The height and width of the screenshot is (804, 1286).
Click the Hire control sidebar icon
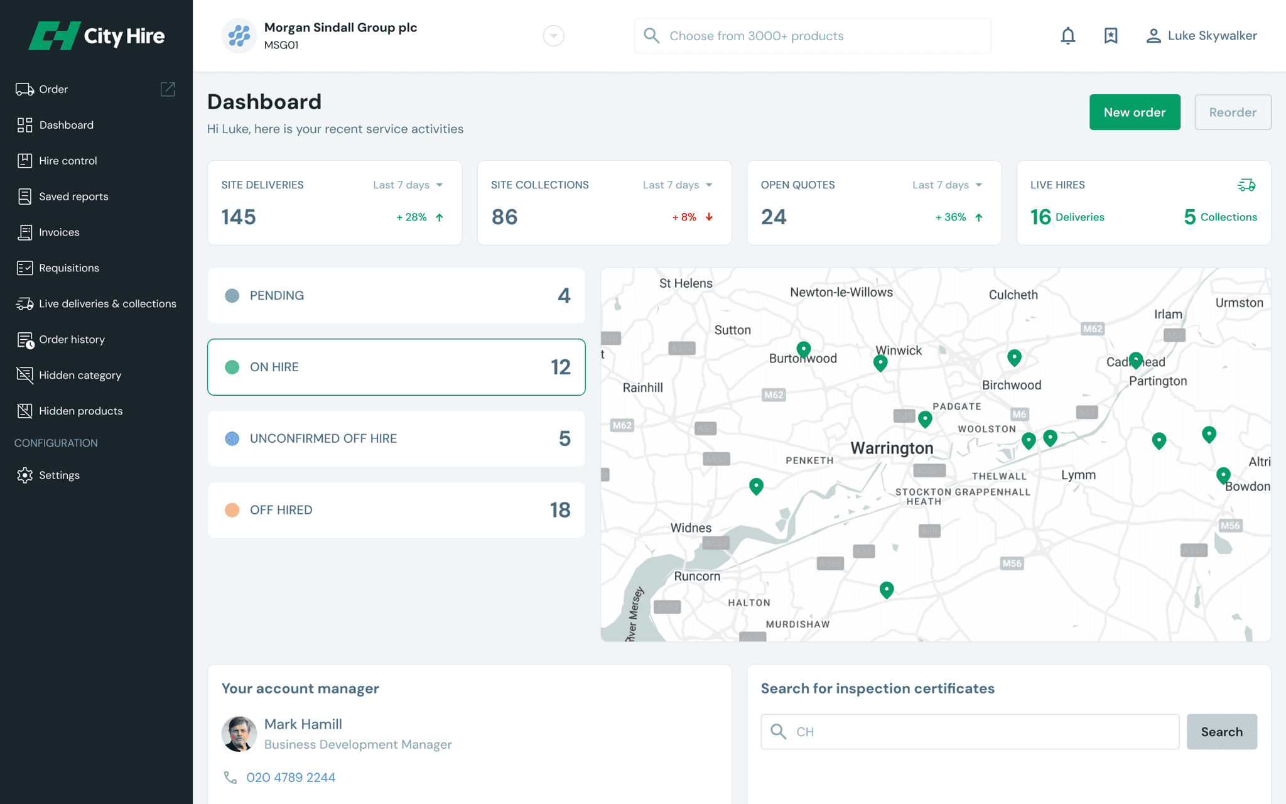click(x=24, y=161)
